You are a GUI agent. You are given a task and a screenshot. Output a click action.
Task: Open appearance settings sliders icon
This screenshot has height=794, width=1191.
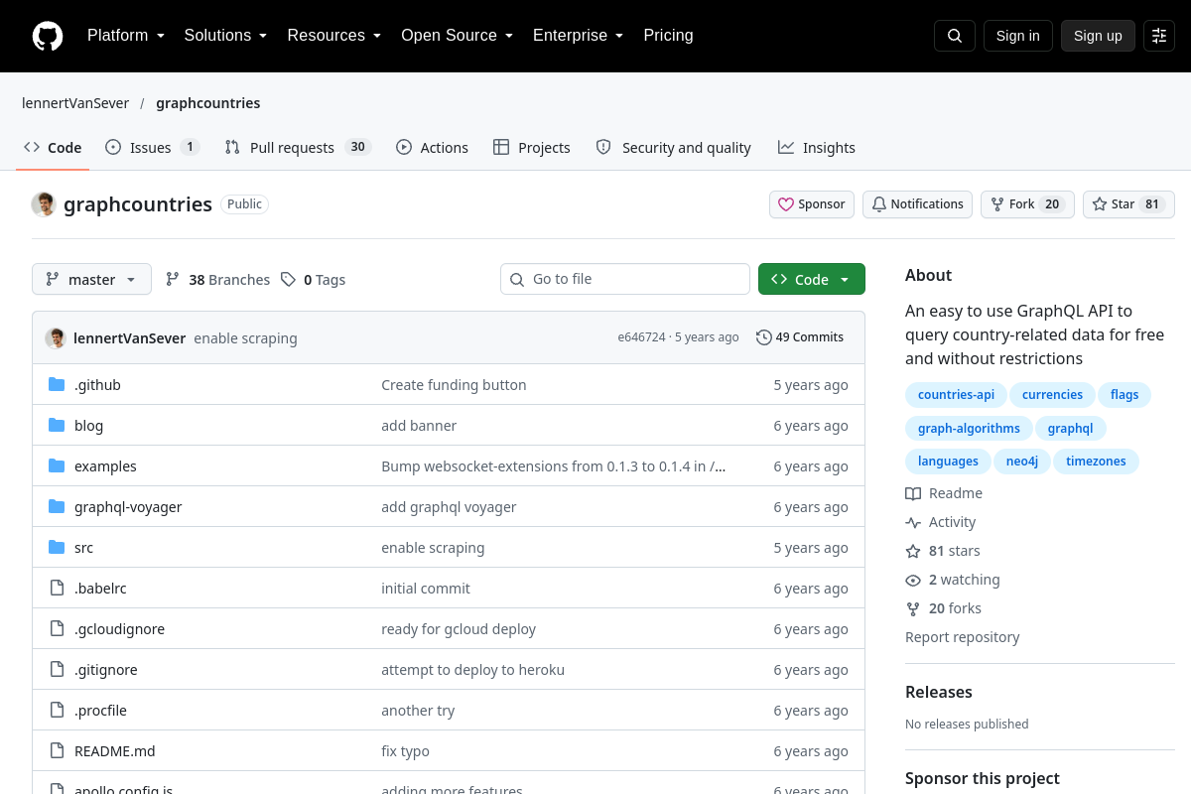tap(1159, 36)
